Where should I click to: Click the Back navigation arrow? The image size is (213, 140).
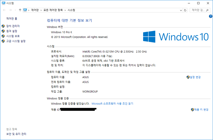[4, 10]
